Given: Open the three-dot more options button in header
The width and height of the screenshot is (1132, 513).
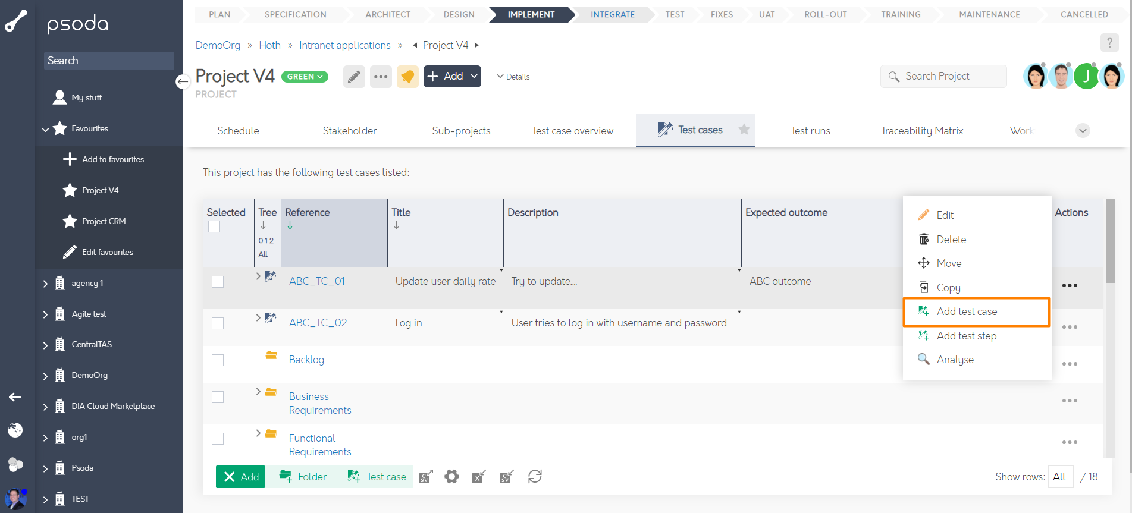Looking at the screenshot, I should (381, 77).
